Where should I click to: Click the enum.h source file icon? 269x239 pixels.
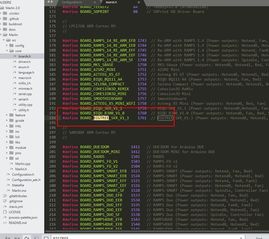pyautogui.click(x=15, y=67)
